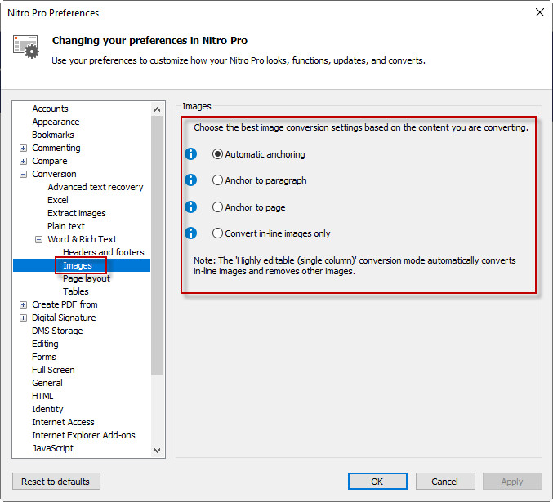This screenshot has width=553, height=502.
Task: Open the Page layout preferences
Action: pyautogui.click(x=86, y=278)
